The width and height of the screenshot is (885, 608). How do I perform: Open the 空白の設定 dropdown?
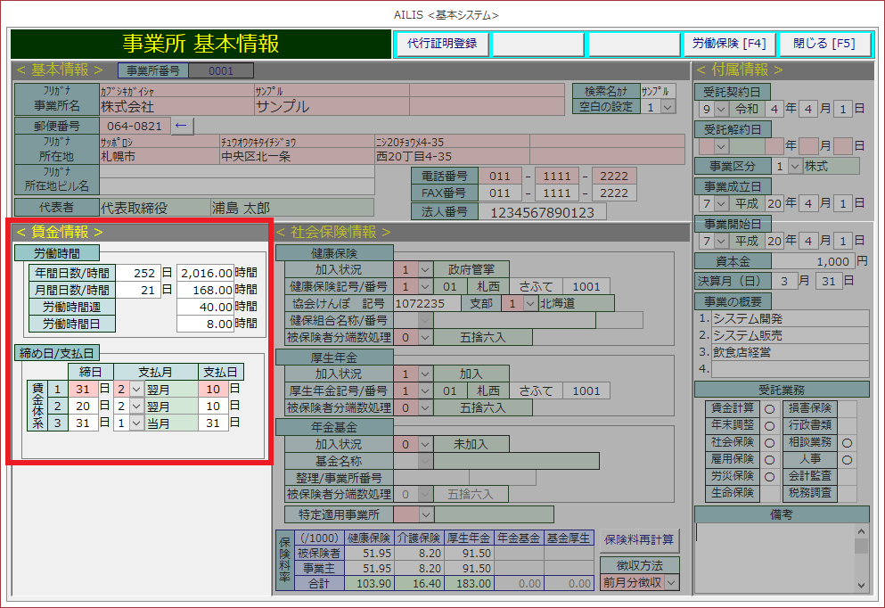[667, 107]
